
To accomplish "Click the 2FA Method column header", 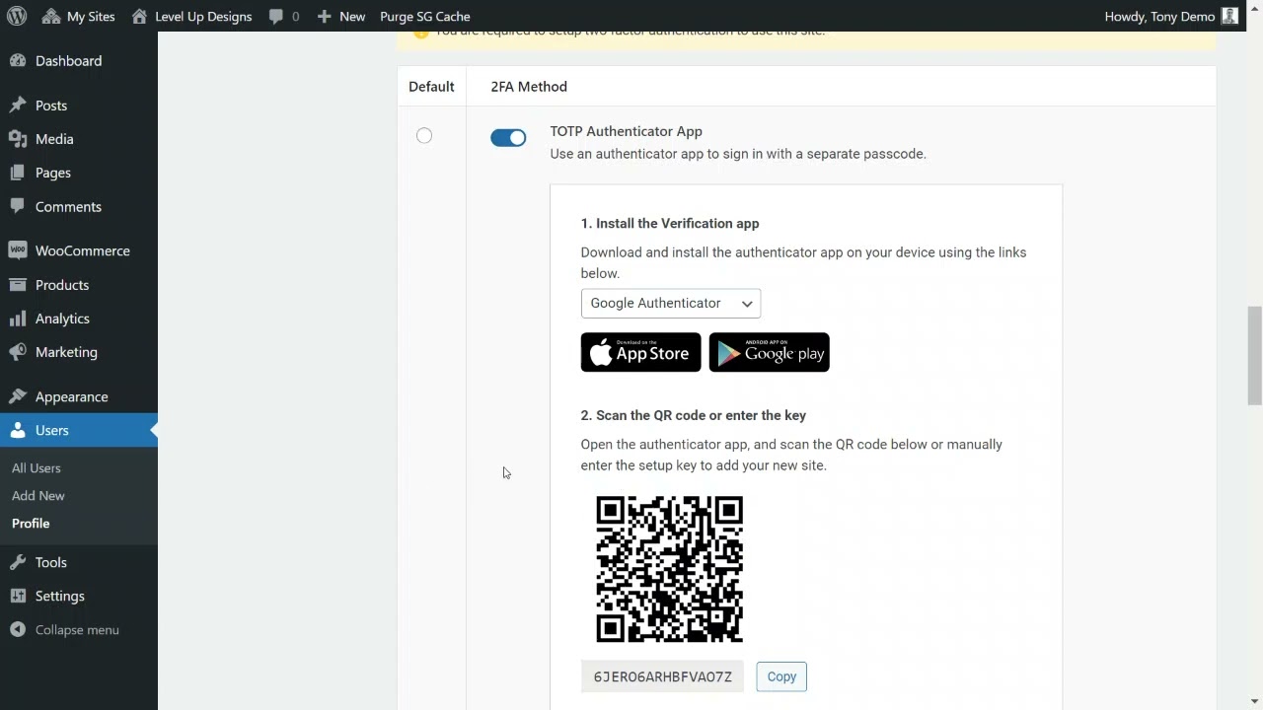I will click(529, 87).
